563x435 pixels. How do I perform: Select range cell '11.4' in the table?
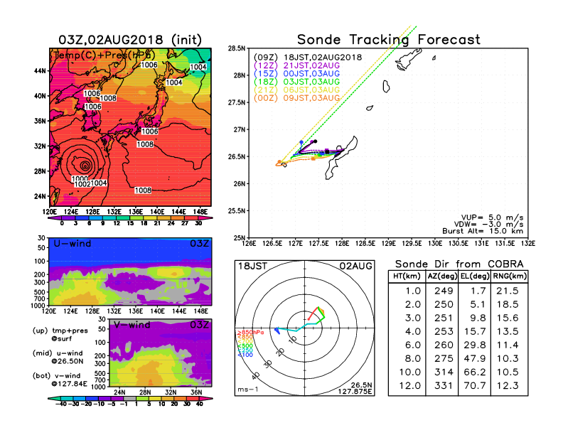point(508,345)
